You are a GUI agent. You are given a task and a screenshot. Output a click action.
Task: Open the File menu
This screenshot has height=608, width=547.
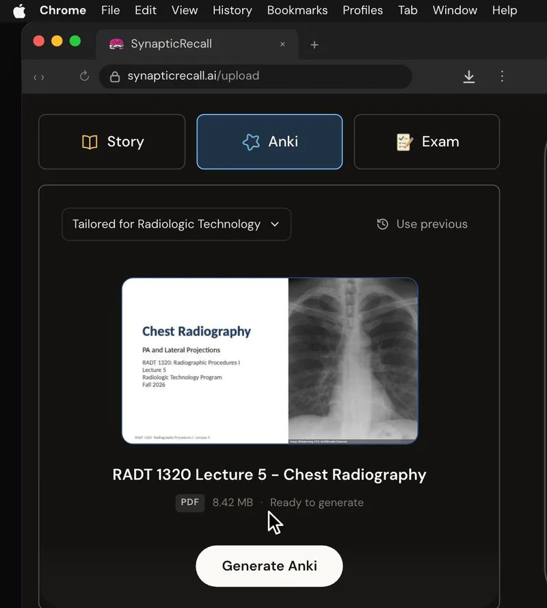111,10
